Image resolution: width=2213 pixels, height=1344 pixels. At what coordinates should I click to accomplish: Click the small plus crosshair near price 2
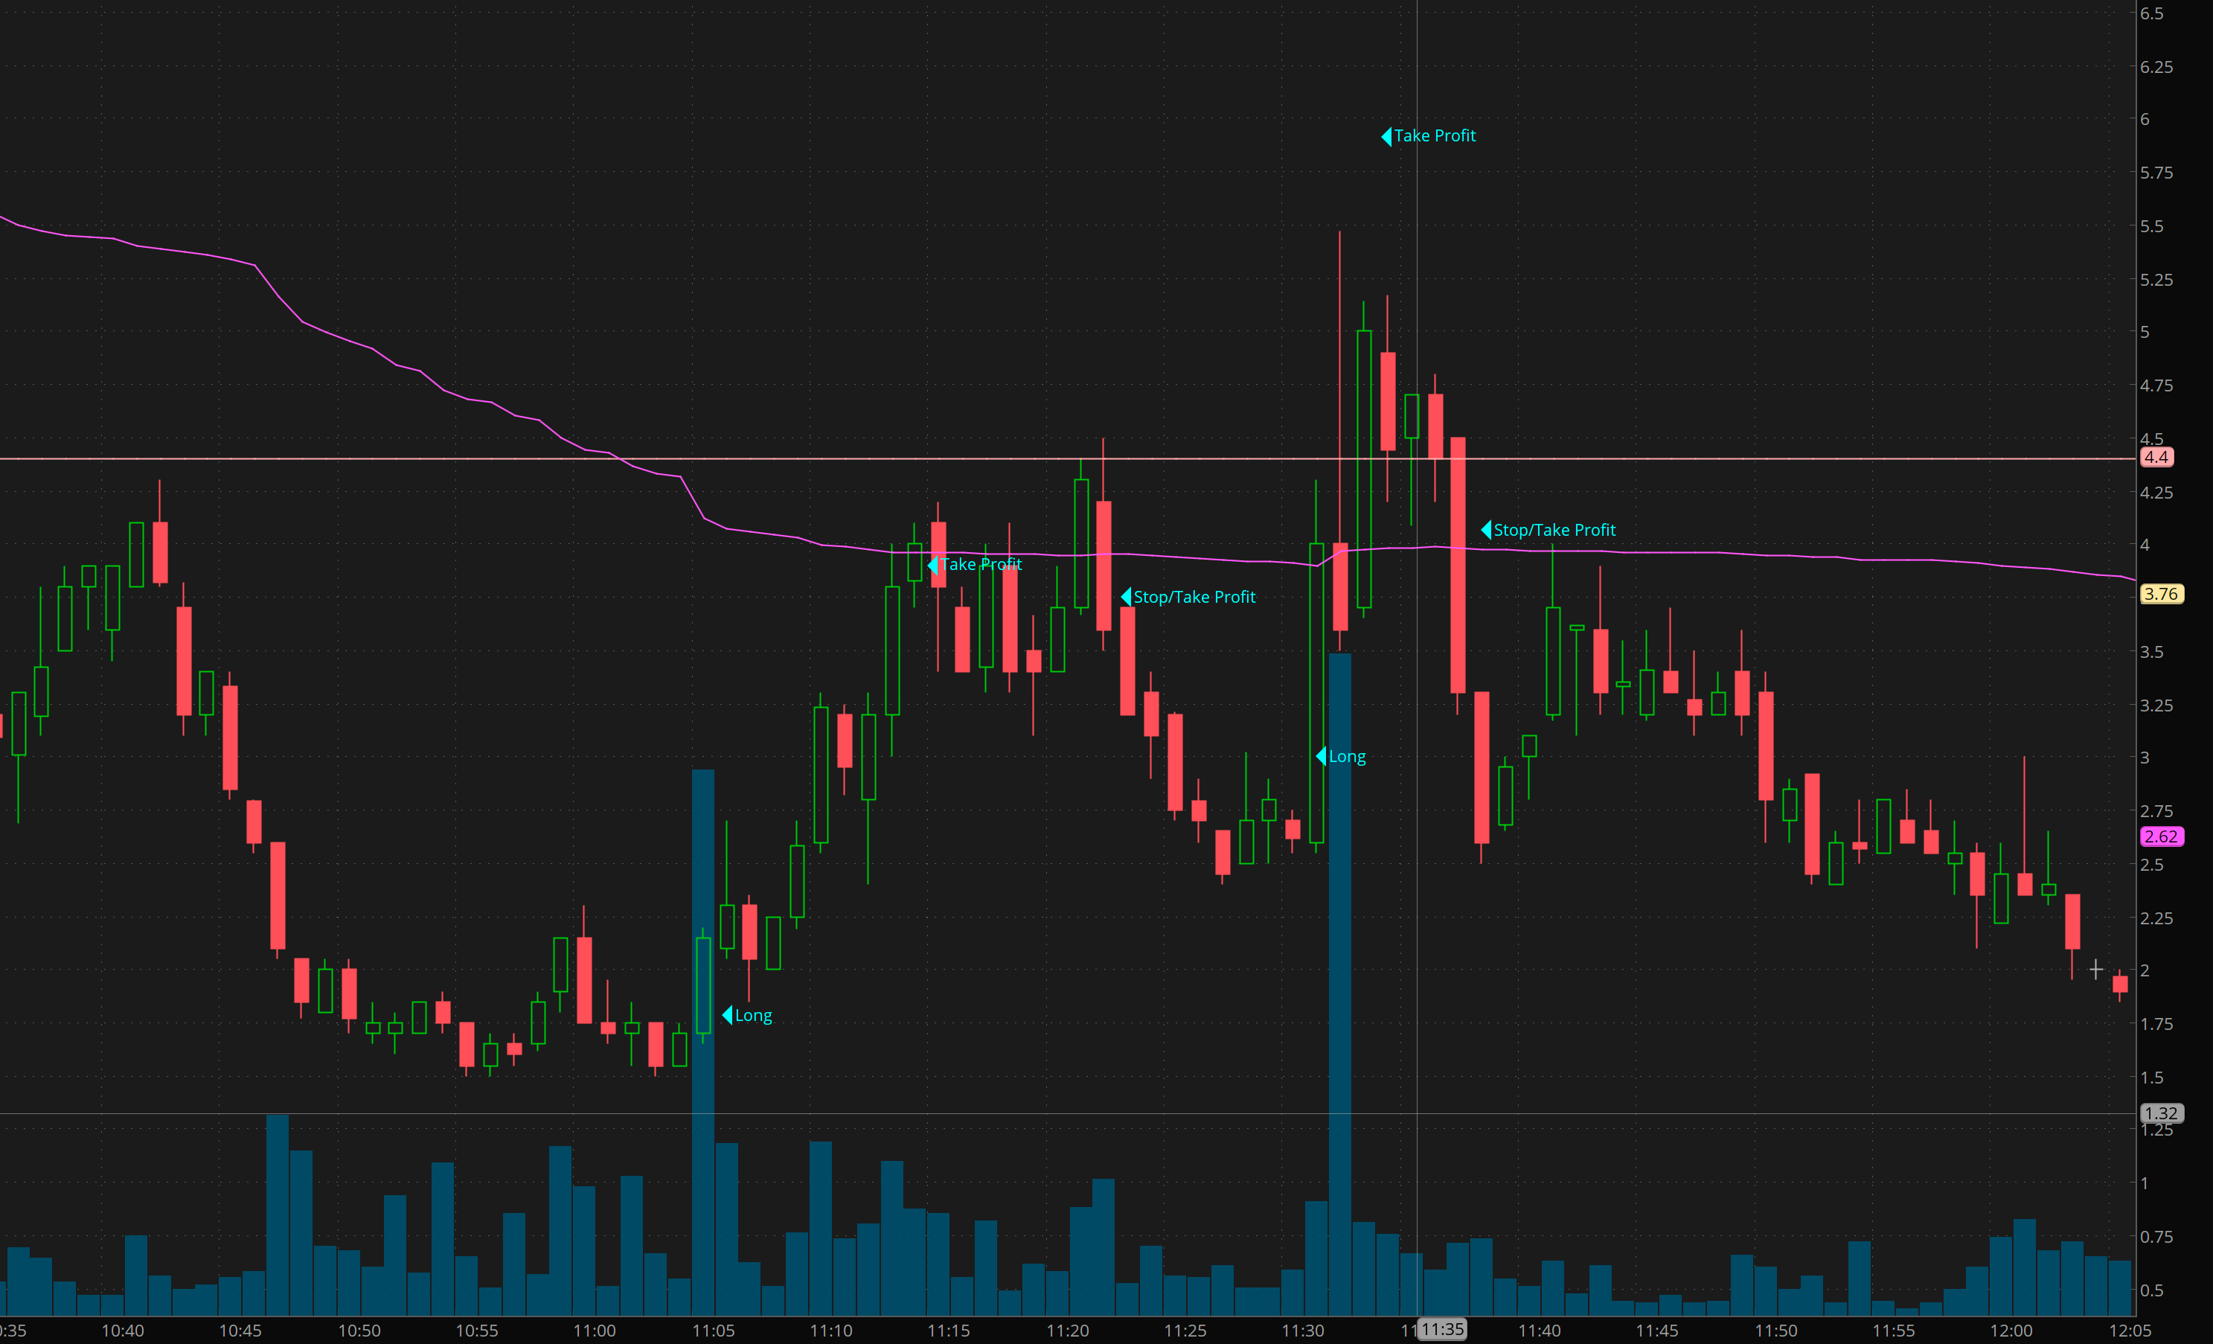2095,970
